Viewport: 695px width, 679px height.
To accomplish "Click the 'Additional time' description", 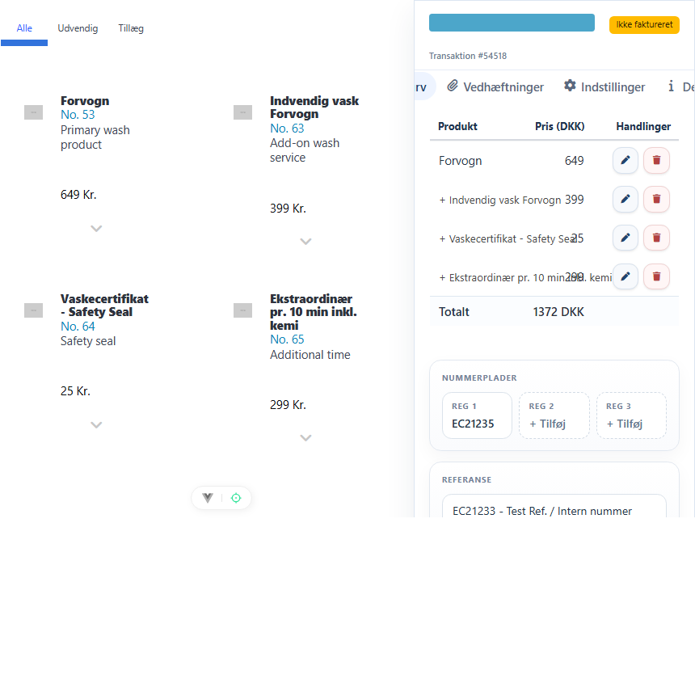I will [x=310, y=355].
